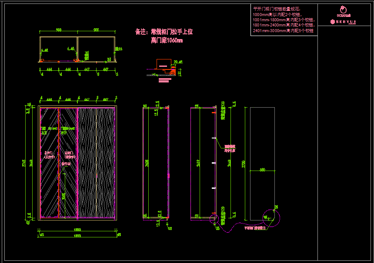Click the 1870 bottom dimension text
The width and height of the screenshot is (374, 263).
pyautogui.click(x=77, y=235)
